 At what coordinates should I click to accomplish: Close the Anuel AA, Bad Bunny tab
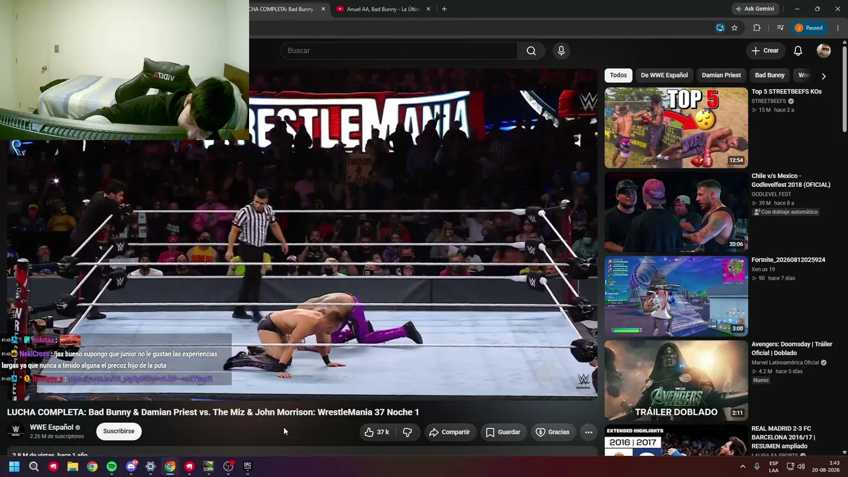428,9
